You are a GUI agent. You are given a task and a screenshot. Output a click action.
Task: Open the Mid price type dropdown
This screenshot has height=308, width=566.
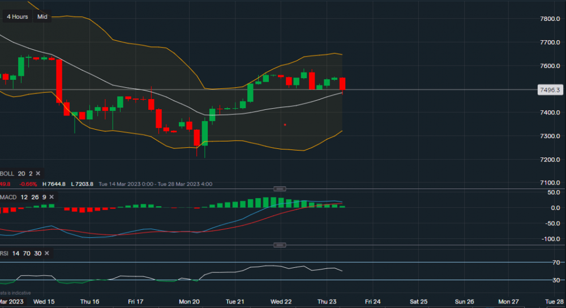click(x=42, y=17)
